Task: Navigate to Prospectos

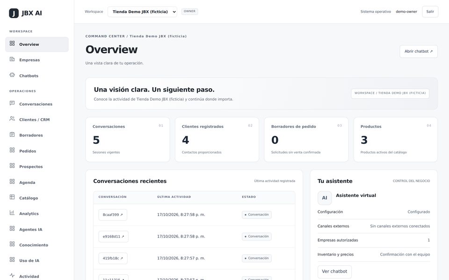Action: coord(37,167)
